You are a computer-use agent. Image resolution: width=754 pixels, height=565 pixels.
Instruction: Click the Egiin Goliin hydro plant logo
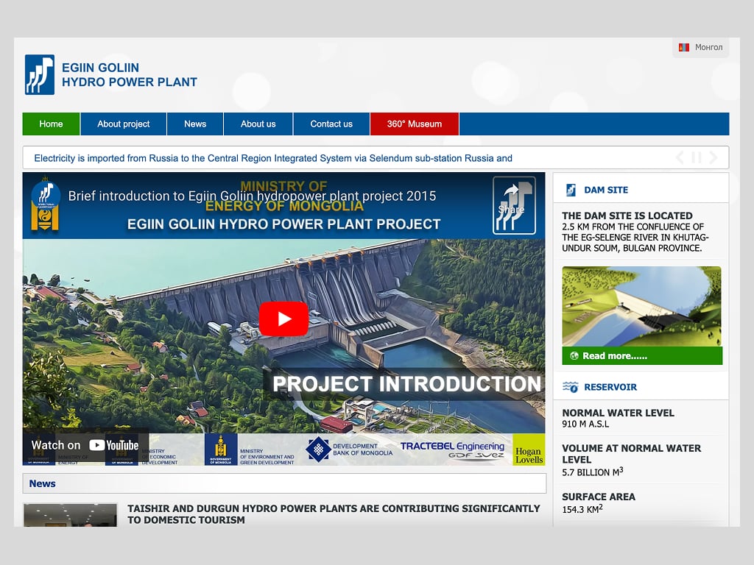(x=40, y=74)
